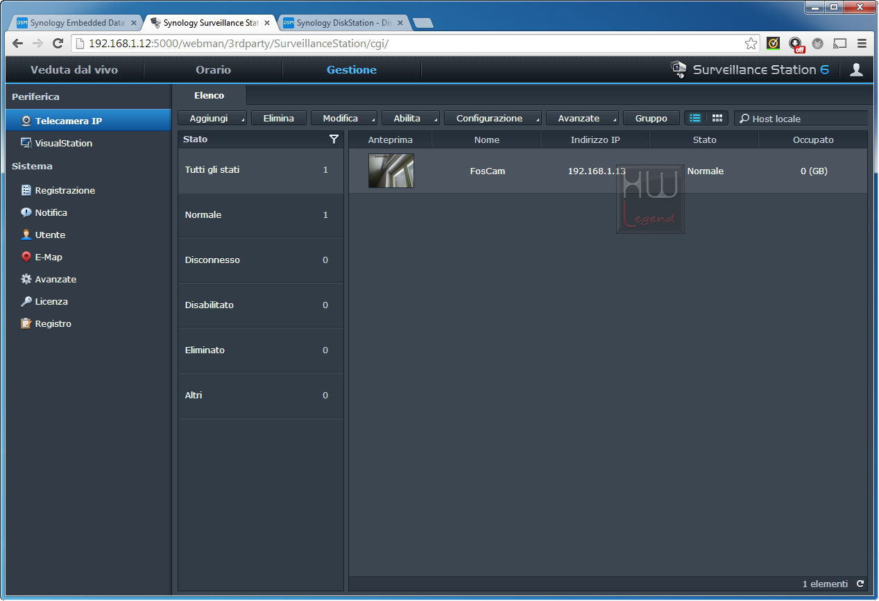Filter by Disconnesso state
This screenshot has height=601, width=879.
click(260, 260)
